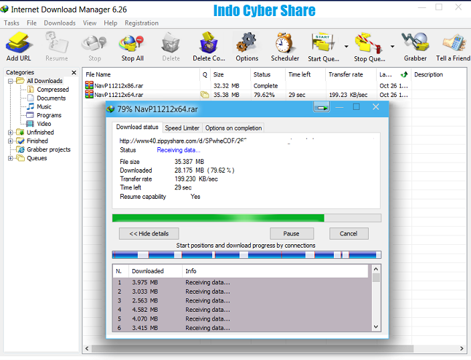The image size is (471, 360).
Task: Sort by Description column header
Action: pyautogui.click(x=439, y=74)
